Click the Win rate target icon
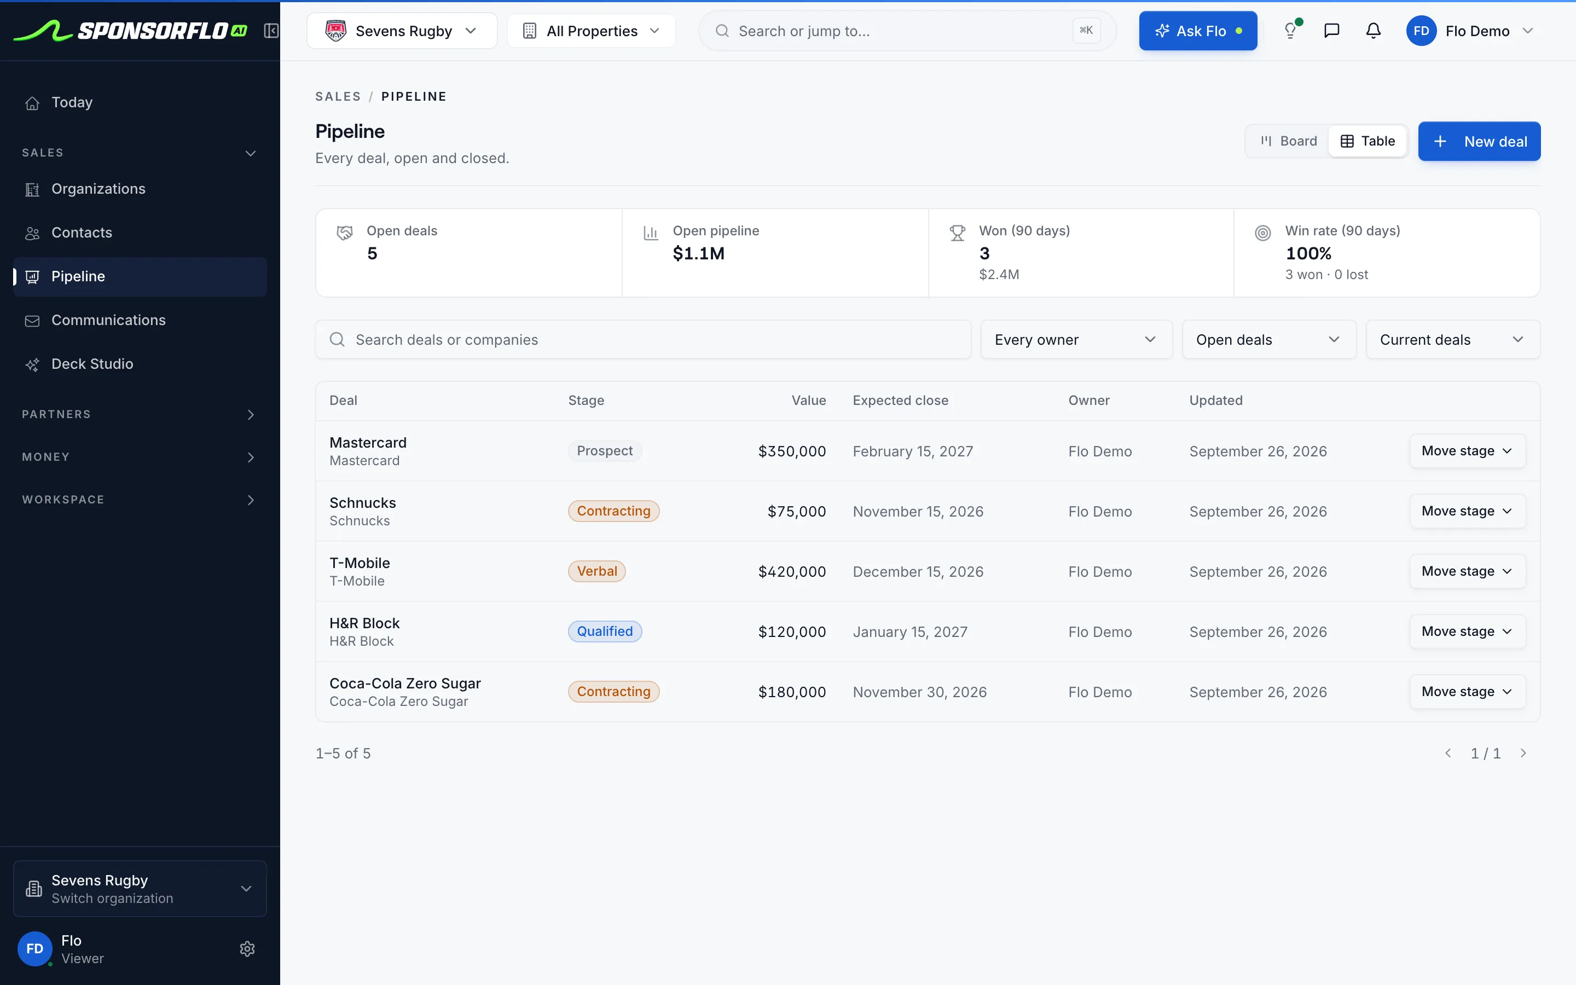Viewport: 1576px width, 985px height. [x=1263, y=233]
